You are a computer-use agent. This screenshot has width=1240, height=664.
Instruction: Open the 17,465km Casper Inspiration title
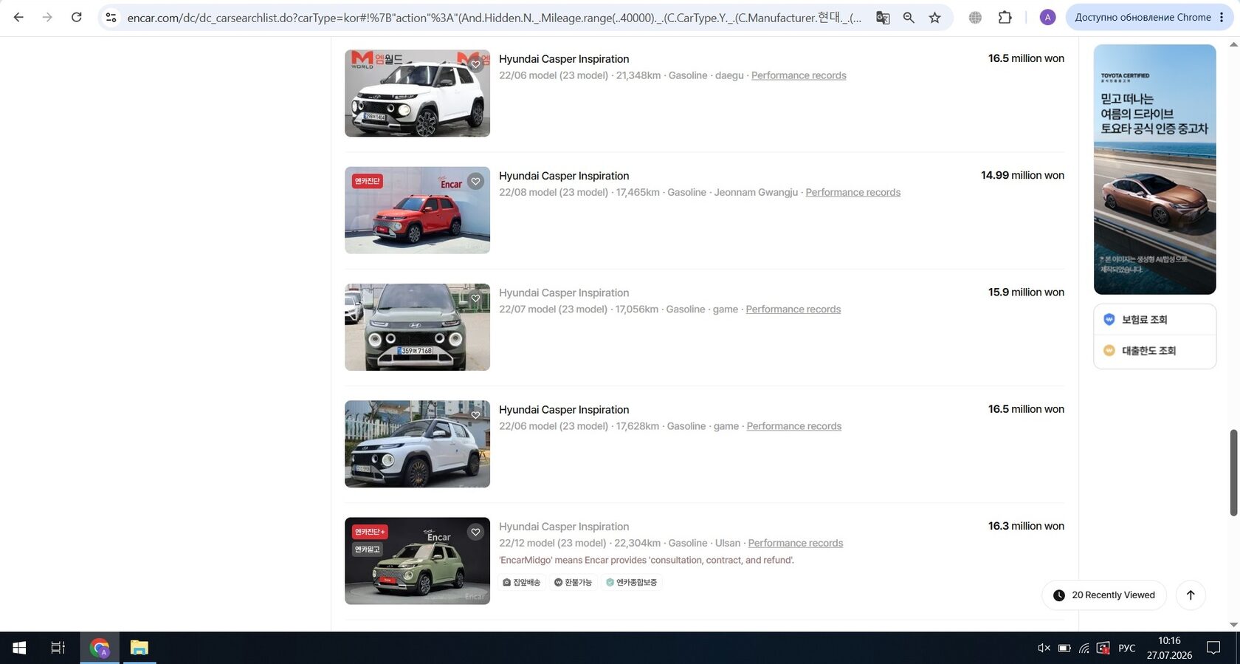coord(564,176)
